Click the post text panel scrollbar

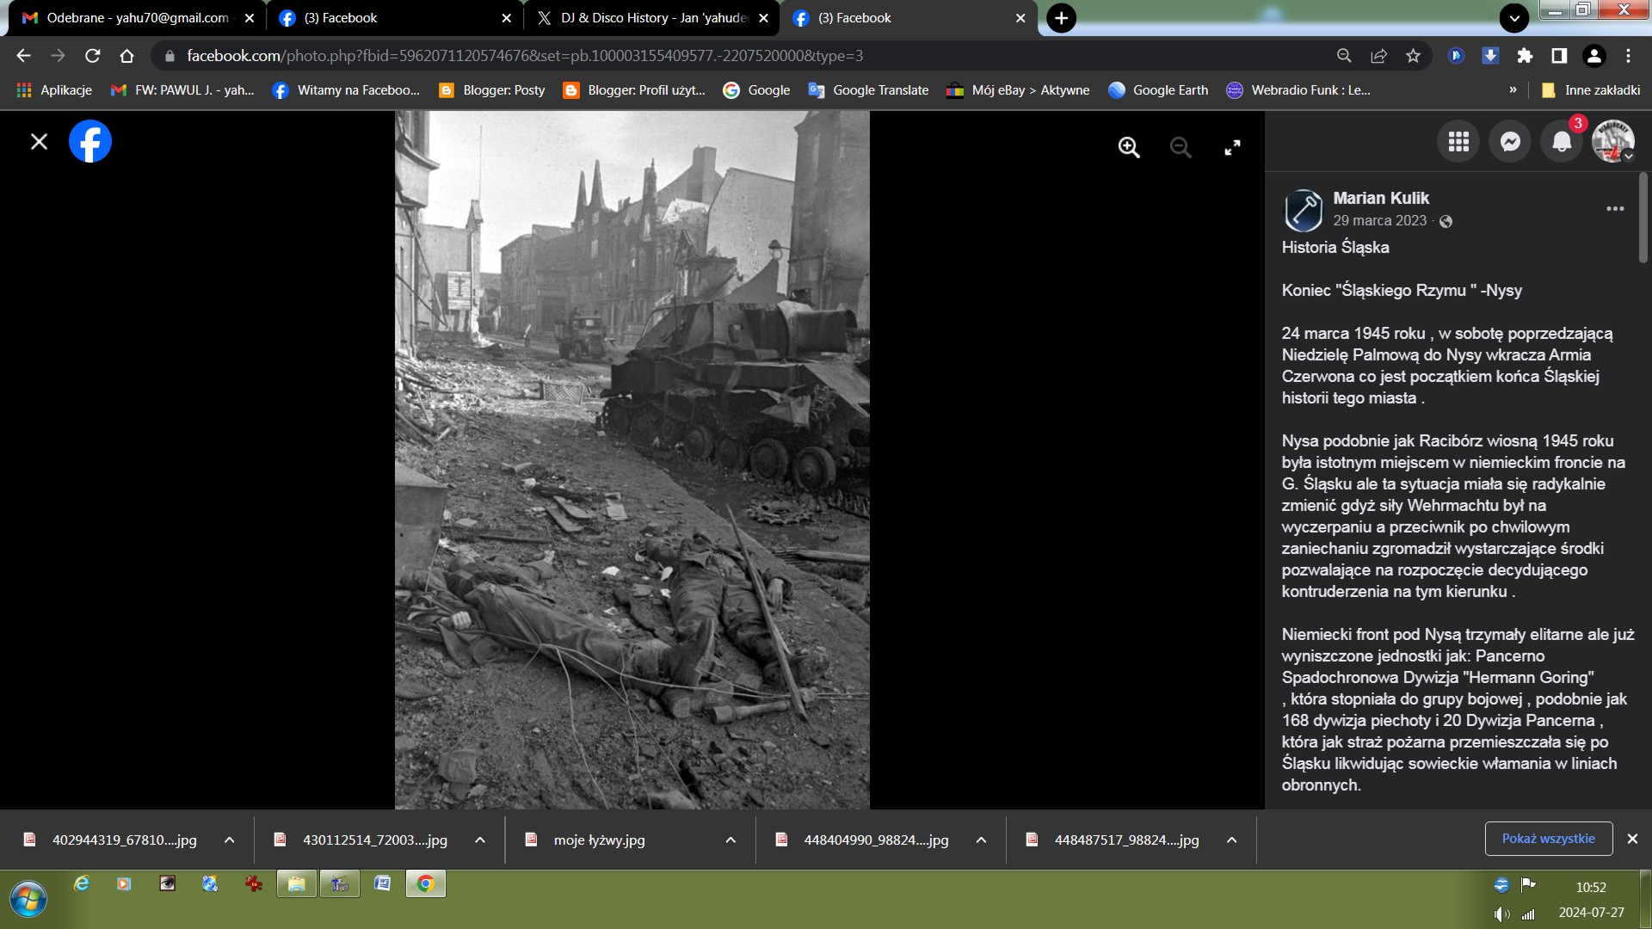tap(1643, 219)
